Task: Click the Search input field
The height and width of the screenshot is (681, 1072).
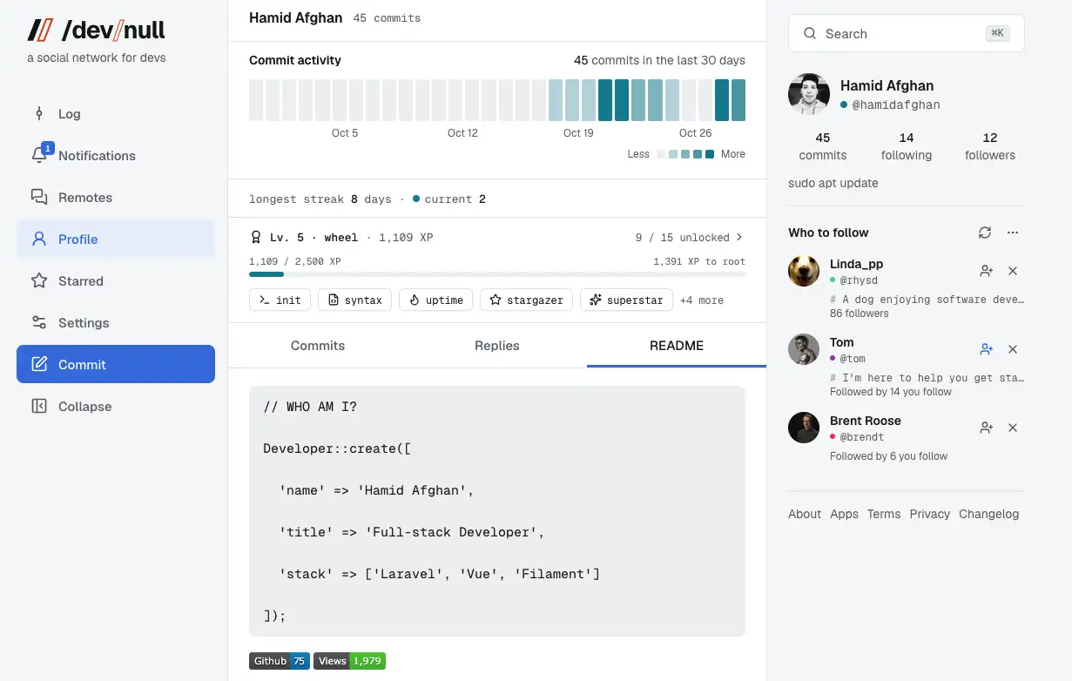Action: 906,34
